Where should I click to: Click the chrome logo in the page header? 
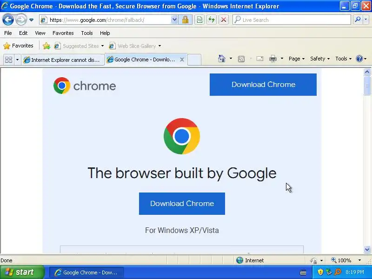[x=85, y=86]
